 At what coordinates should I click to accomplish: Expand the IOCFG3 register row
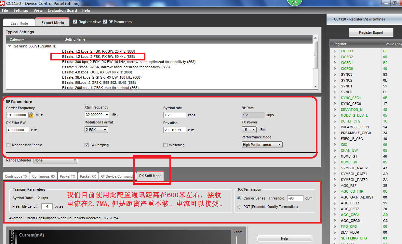click(335, 51)
